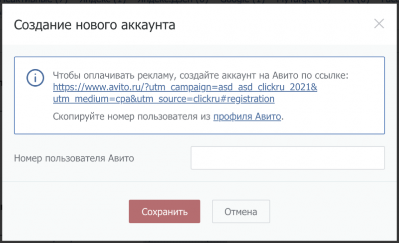Click empty space inside the blue info box
Screen dimensions: 399x243
pyautogui.click(x=339, y=112)
